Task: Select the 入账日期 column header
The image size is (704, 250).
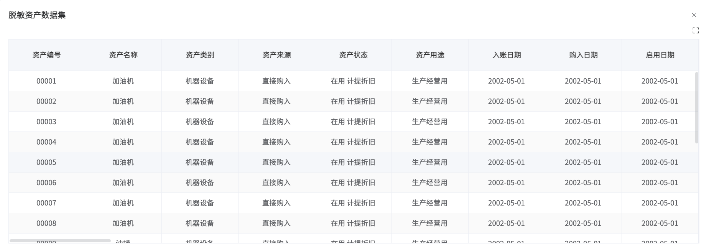Action: point(507,55)
